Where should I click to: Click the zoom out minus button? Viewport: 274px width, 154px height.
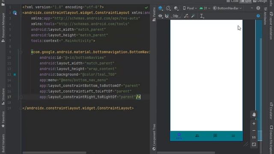(254, 130)
